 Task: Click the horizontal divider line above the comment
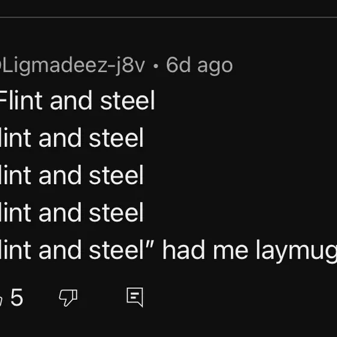pyautogui.click(x=168, y=17)
